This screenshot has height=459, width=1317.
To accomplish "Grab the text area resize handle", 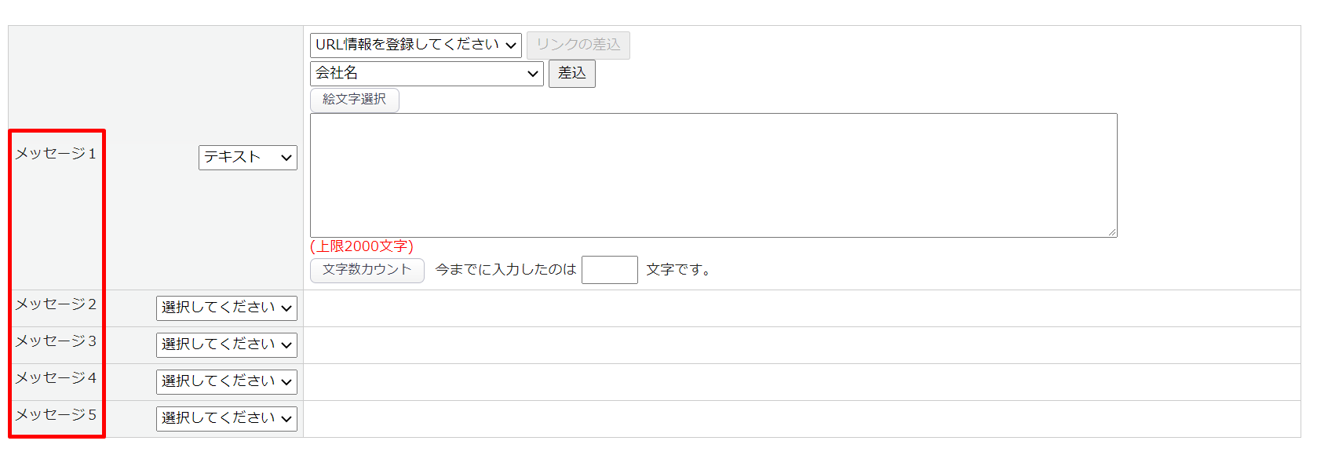I will pos(1112,232).
